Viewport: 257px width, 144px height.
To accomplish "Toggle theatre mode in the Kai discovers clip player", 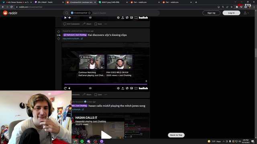I will coord(127,88).
